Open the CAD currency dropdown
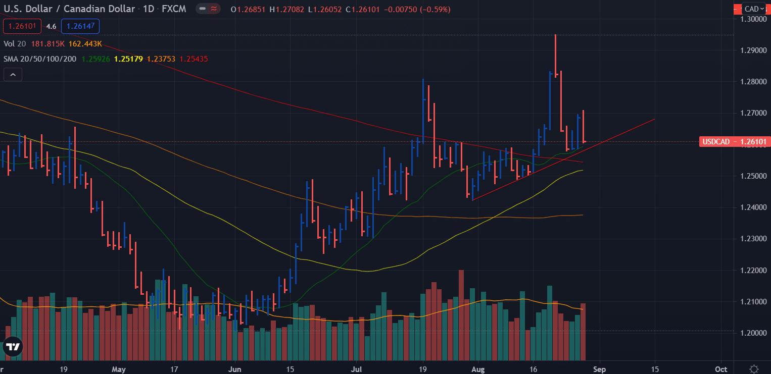771x374 pixels. [754, 9]
